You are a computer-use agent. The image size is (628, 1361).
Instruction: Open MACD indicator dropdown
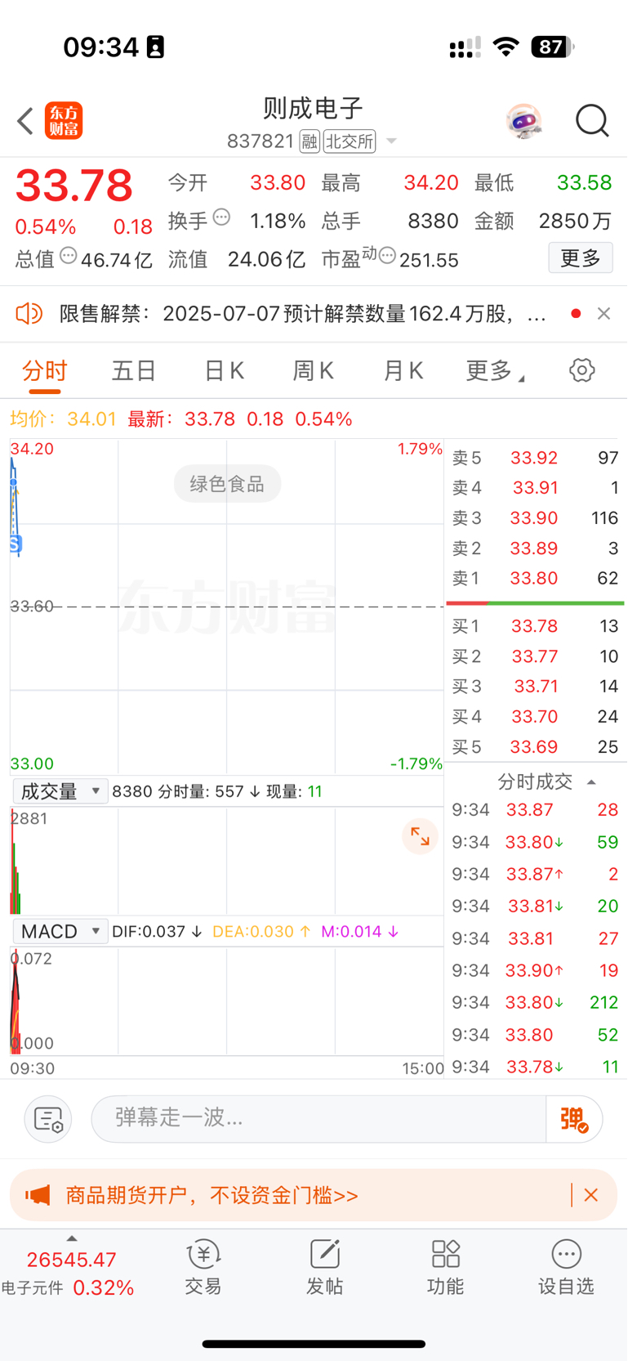[60, 932]
